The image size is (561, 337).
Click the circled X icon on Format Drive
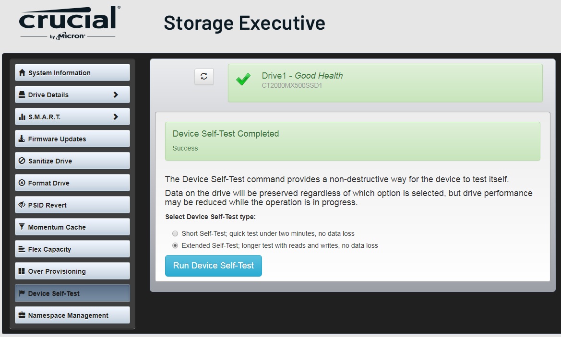pyautogui.click(x=22, y=183)
